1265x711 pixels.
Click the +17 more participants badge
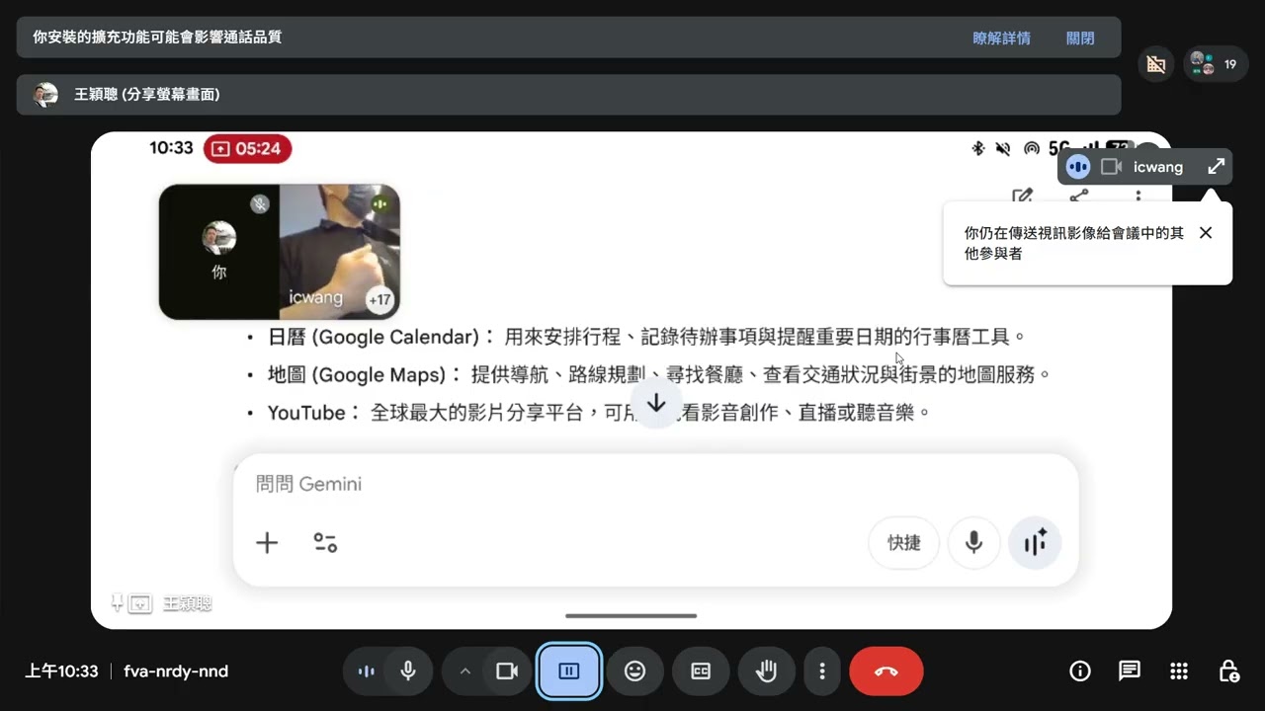coord(379,299)
